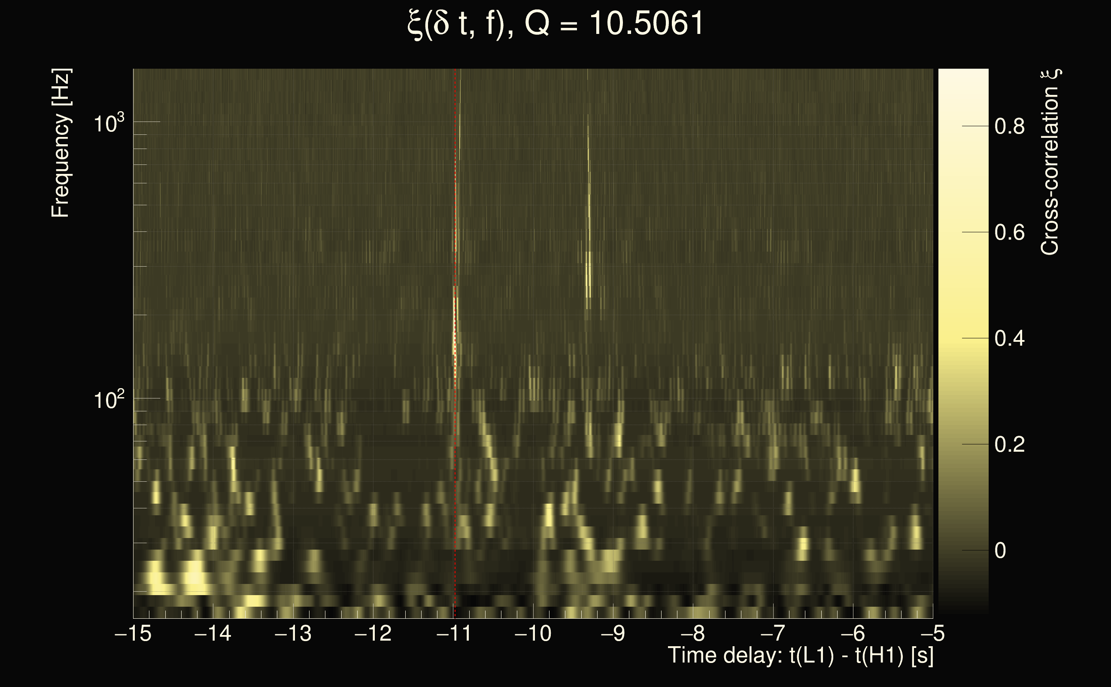Viewport: 1111px width, 687px height.
Task: Click the 0.2 mark on the colorbar
Action: [1009, 444]
